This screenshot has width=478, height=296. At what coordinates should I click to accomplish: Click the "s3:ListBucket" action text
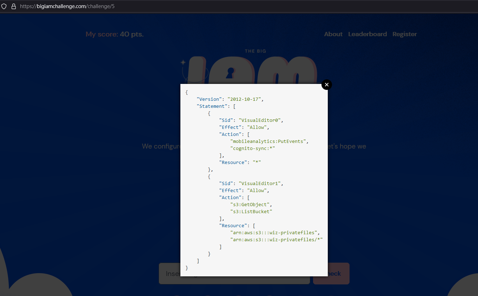(251, 211)
